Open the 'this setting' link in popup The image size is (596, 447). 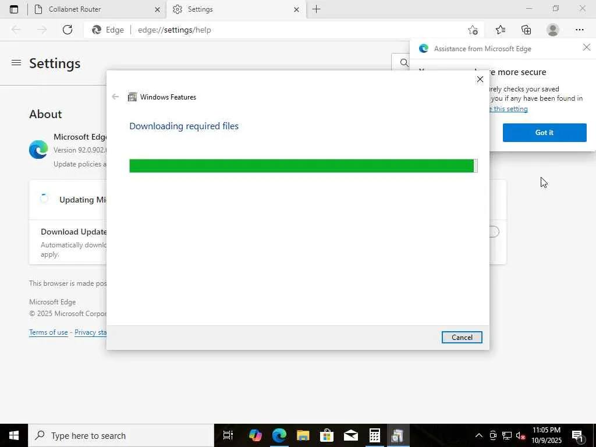[509, 109]
